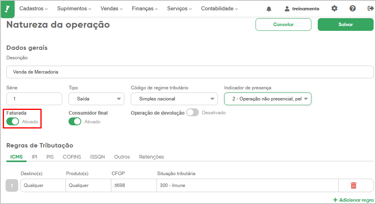Switch to the Retenções tab
The width and height of the screenshot is (376, 204).
click(x=152, y=157)
